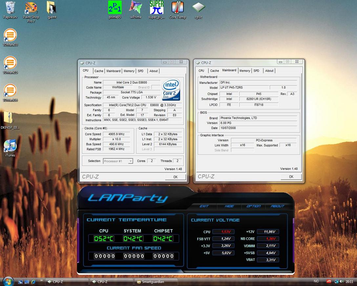Image resolution: width=357 pixels, height=286 pixels.
Task: Click taskbar clock showing 20:11
Action: point(349,282)
